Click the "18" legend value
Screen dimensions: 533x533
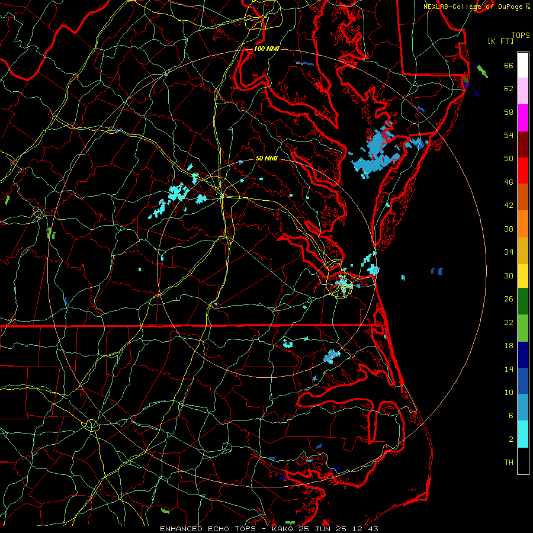[509, 346]
